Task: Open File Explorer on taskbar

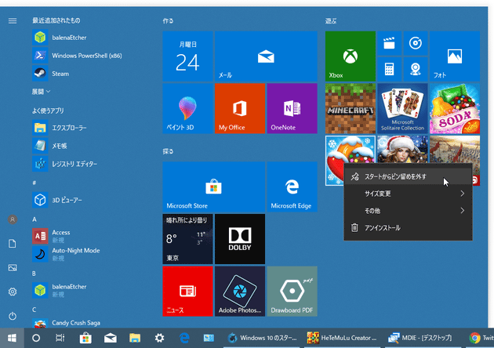Action: pos(135,338)
